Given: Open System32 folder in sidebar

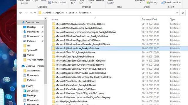Looking at the screenshot, I should coord(30,50).
